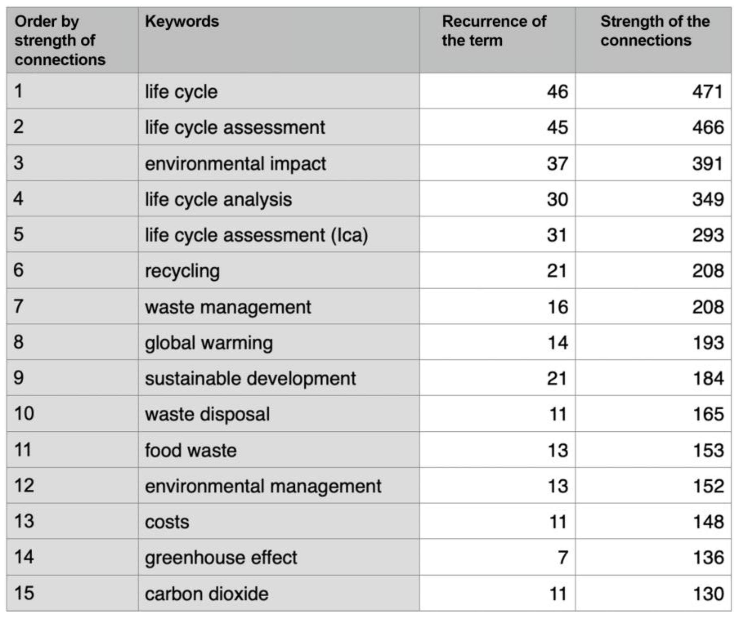Select the "life cycle" keyword cell
Image resolution: width=737 pixels, height=617 pixels.
coord(181,92)
